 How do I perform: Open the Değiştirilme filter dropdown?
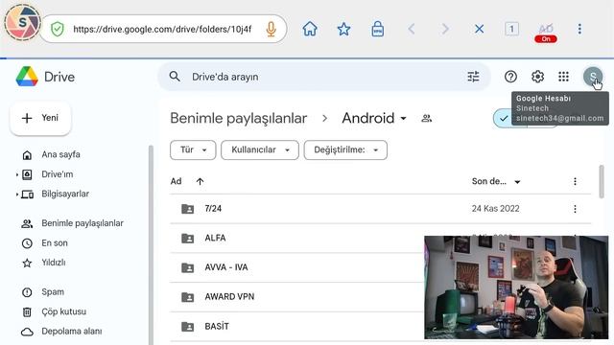click(345, 149)
